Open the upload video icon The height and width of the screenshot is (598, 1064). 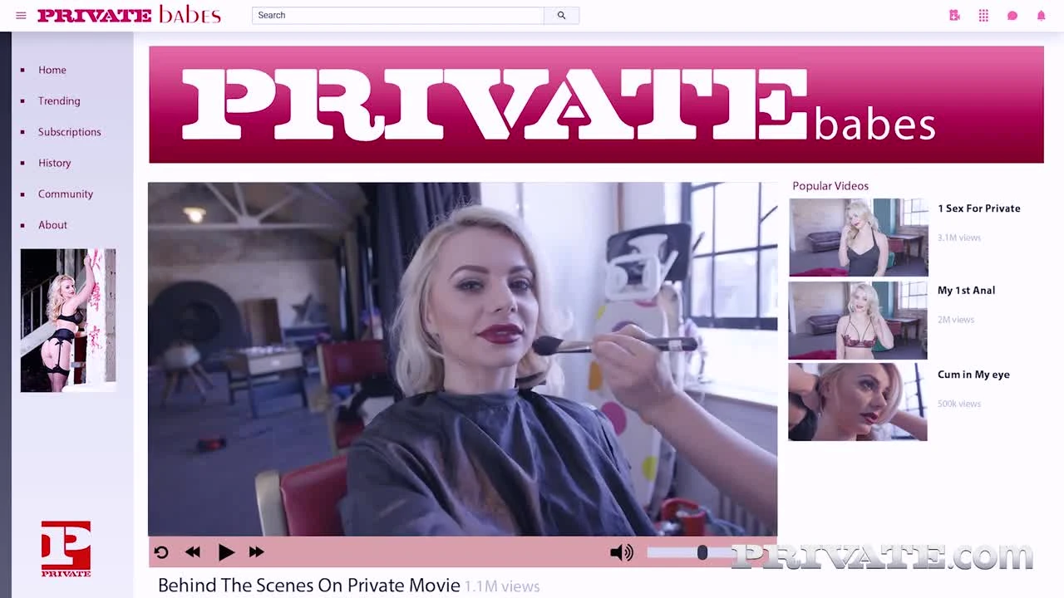point(954,15)
